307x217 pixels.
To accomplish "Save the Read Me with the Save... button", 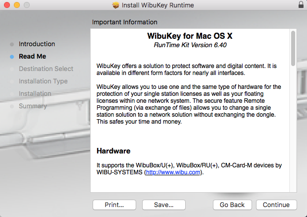I will [163, 205].
